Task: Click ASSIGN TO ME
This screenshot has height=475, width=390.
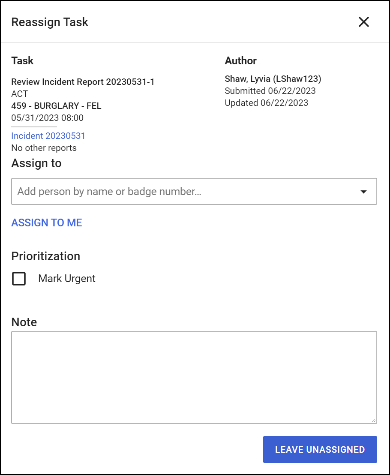Action: tap(47, 222)
